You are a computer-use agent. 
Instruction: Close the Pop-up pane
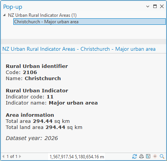162,6
